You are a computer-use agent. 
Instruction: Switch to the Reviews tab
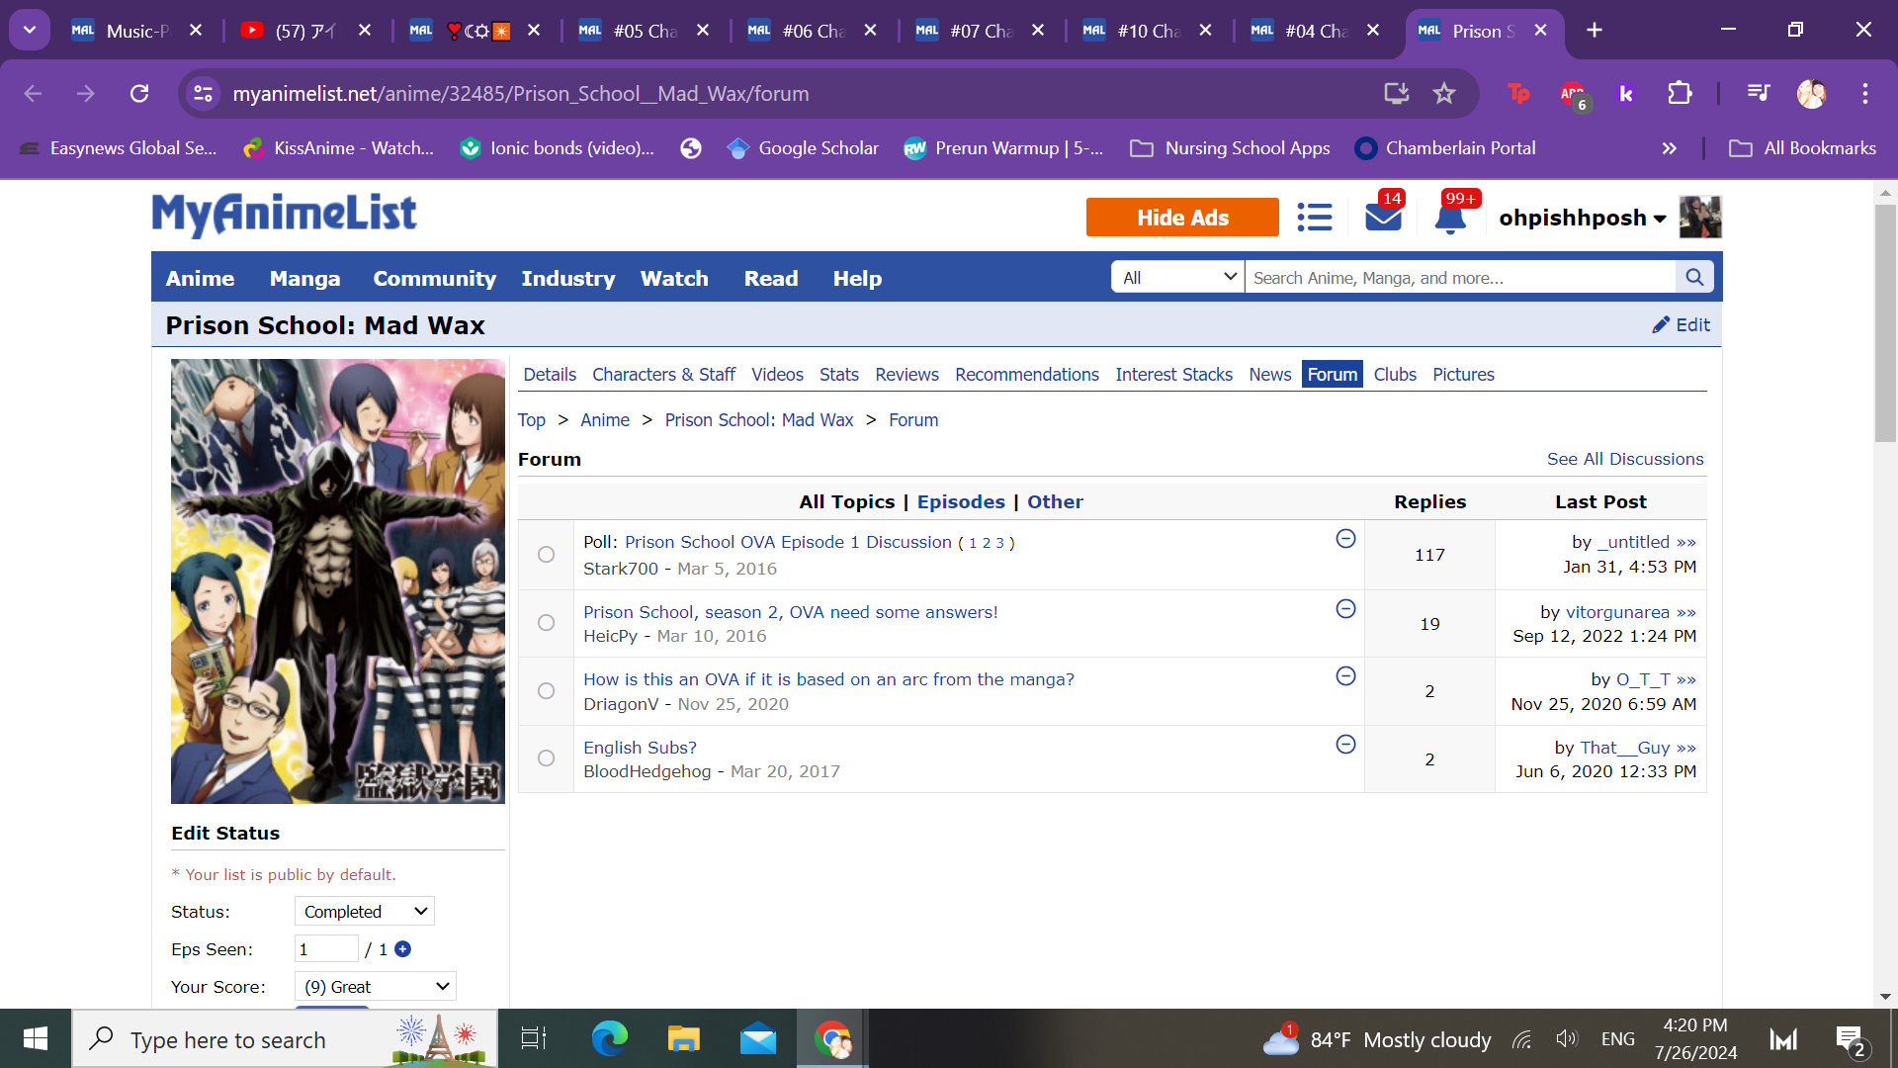coord(906,375)
